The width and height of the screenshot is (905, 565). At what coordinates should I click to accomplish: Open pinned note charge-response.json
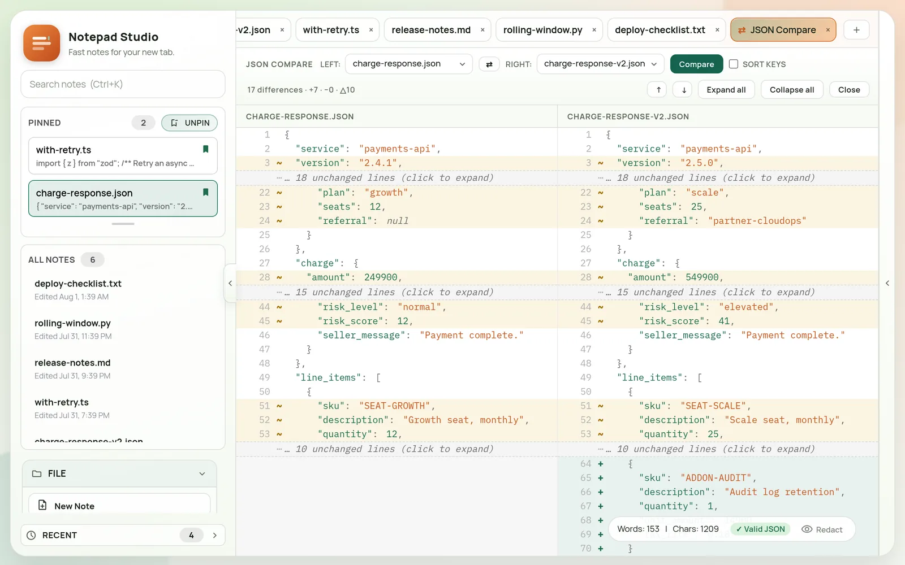click(x=123, y=198)
